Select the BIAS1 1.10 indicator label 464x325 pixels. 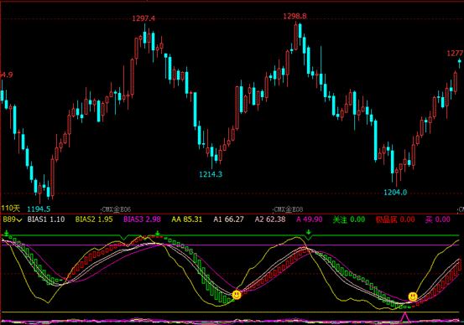[46, 219]
